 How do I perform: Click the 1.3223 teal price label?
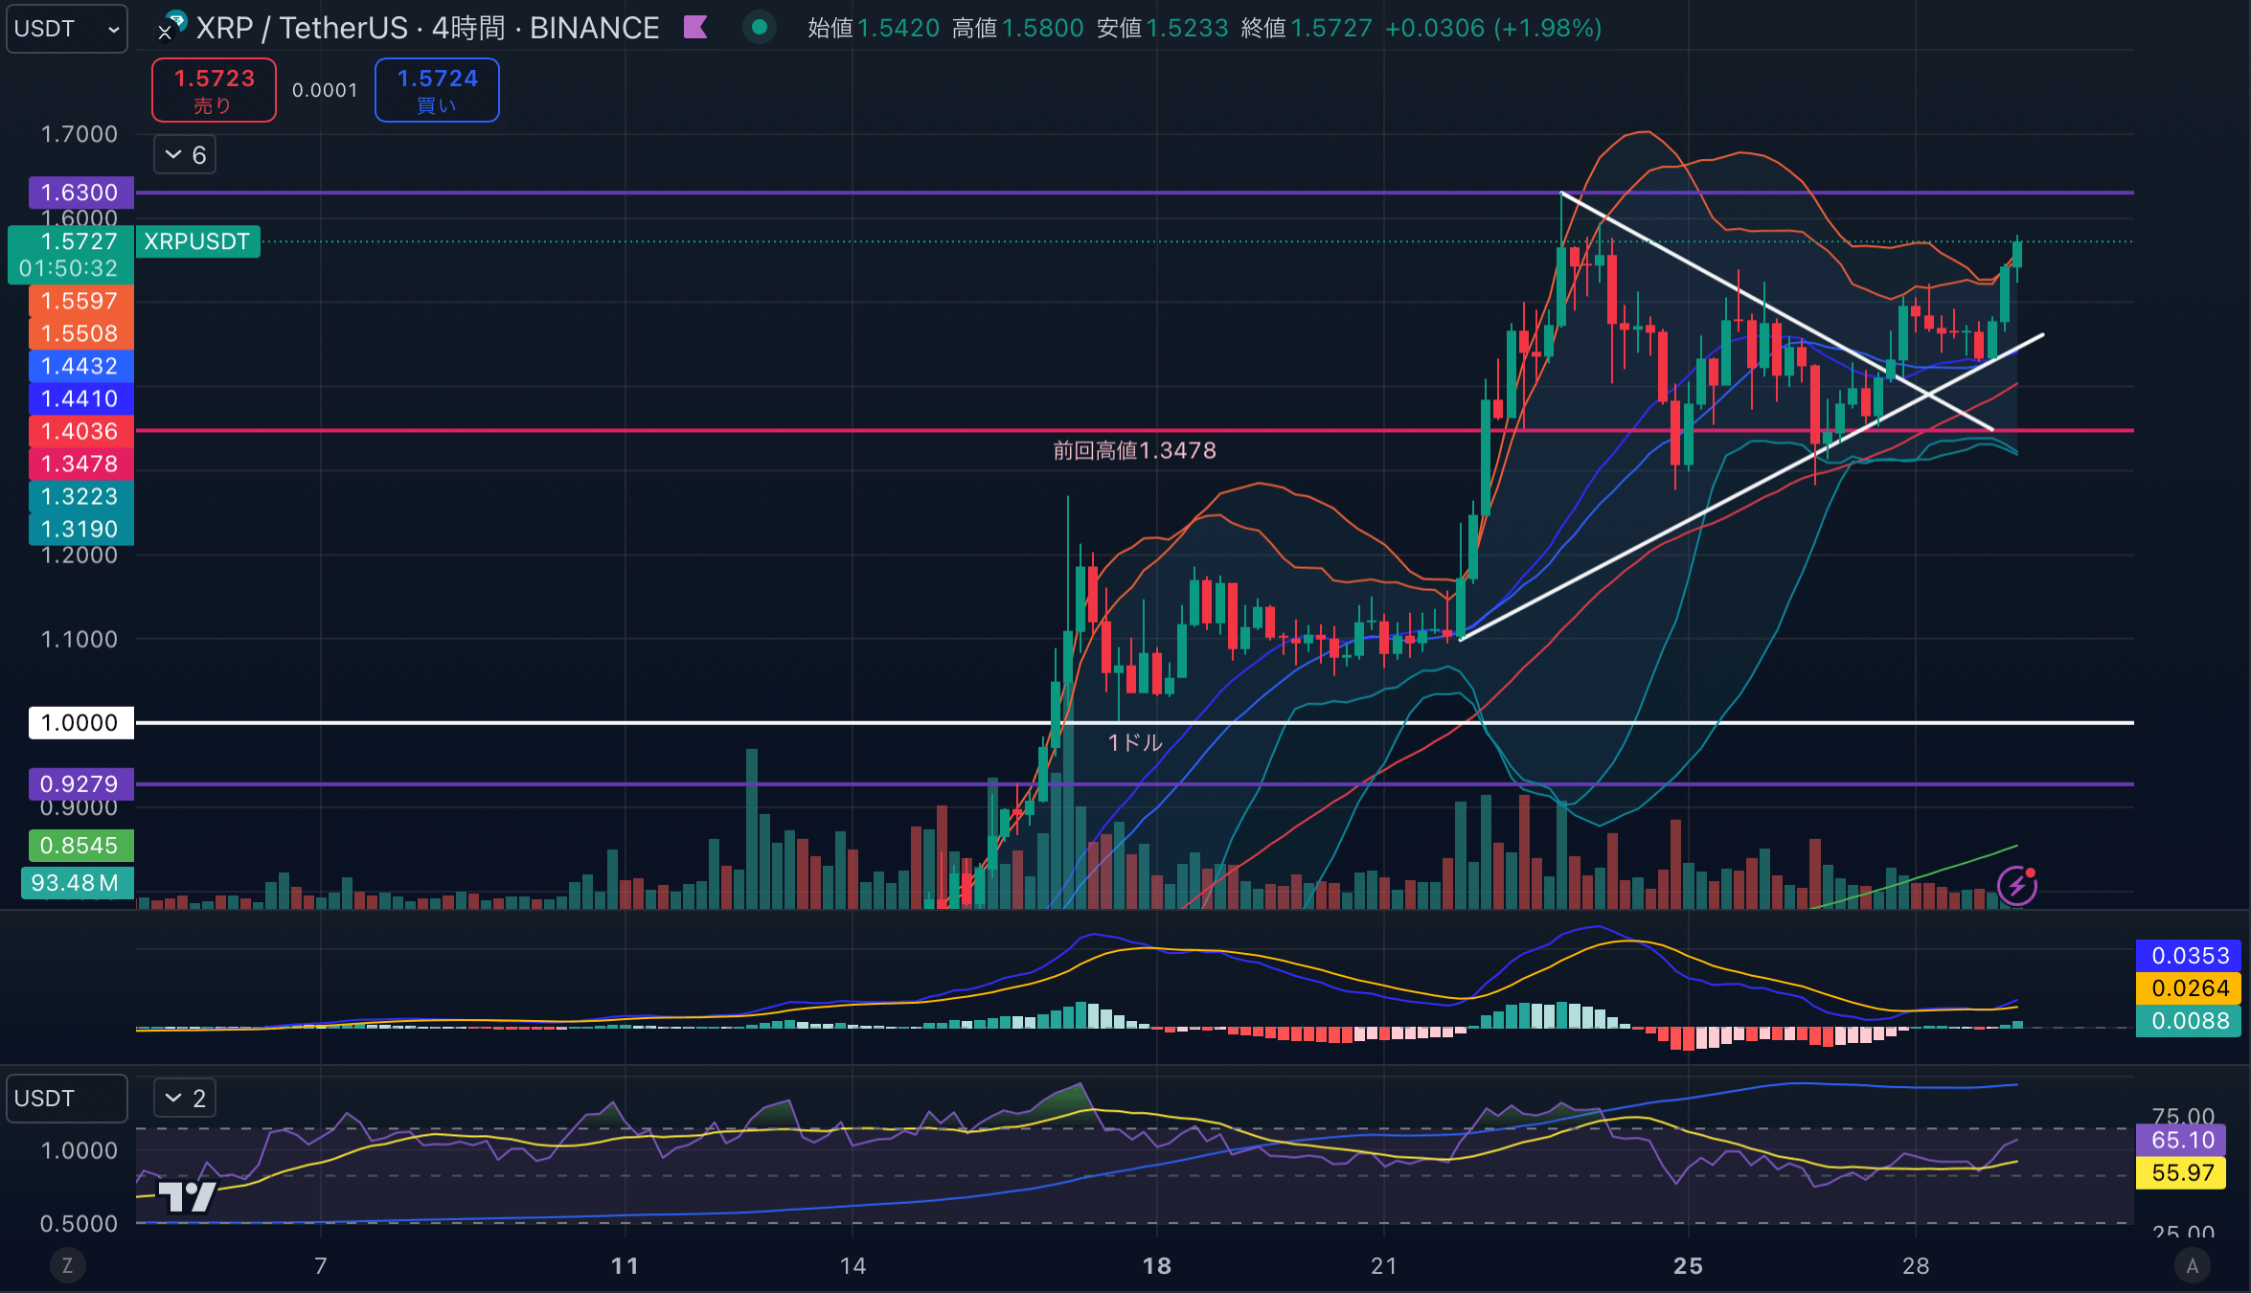click(x=80, y=497)
